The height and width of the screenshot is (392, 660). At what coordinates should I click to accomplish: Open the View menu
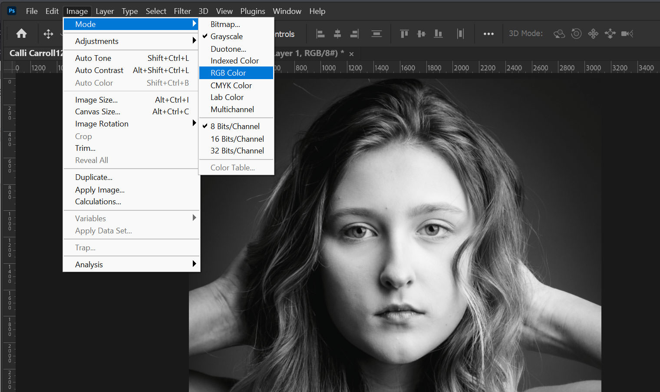tap(224, 11)
